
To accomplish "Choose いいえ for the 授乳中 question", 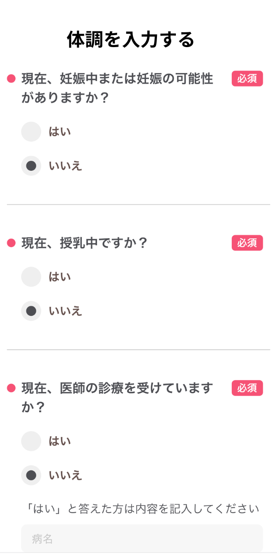I will 31,311.
